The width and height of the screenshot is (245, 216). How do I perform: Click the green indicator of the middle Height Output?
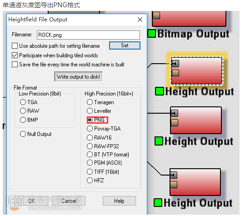point(159,141)
